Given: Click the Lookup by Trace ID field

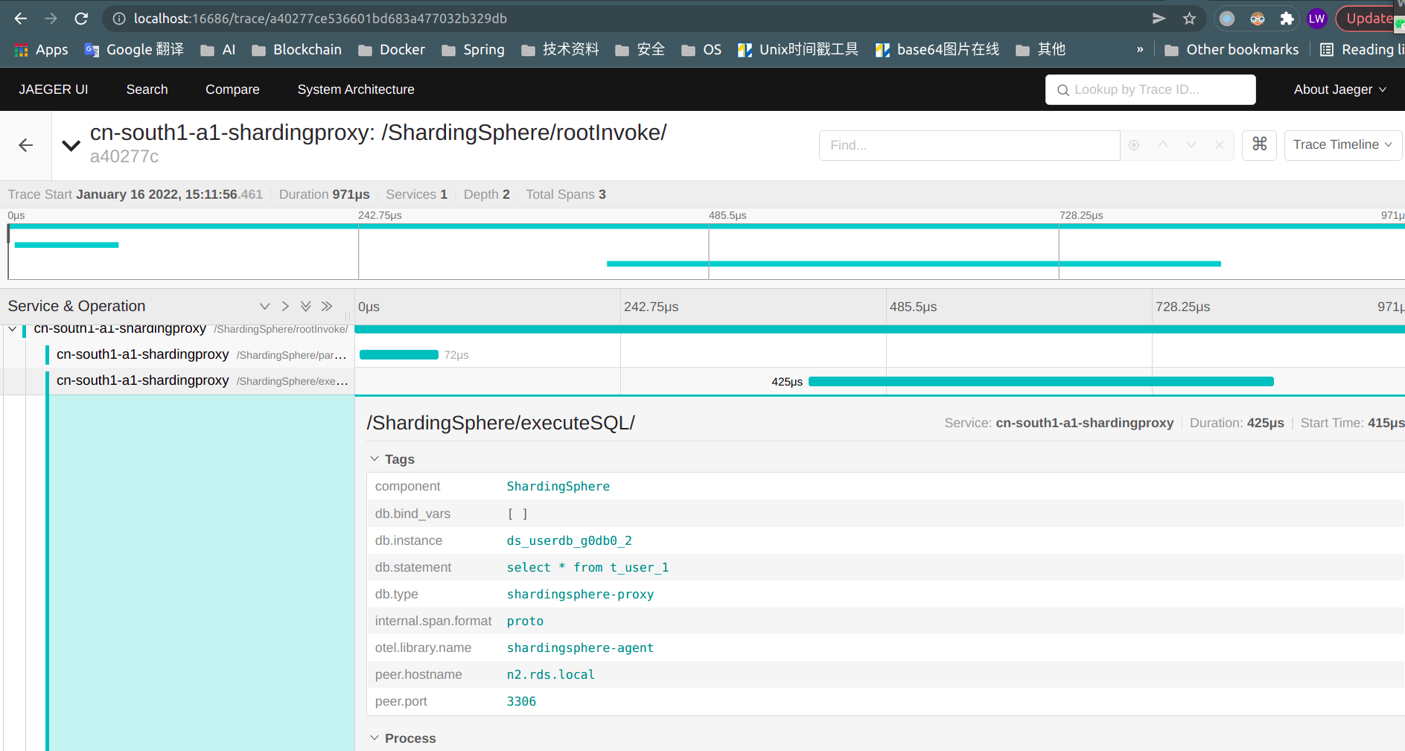Looking at the screenshot, I should point(1150,89).
